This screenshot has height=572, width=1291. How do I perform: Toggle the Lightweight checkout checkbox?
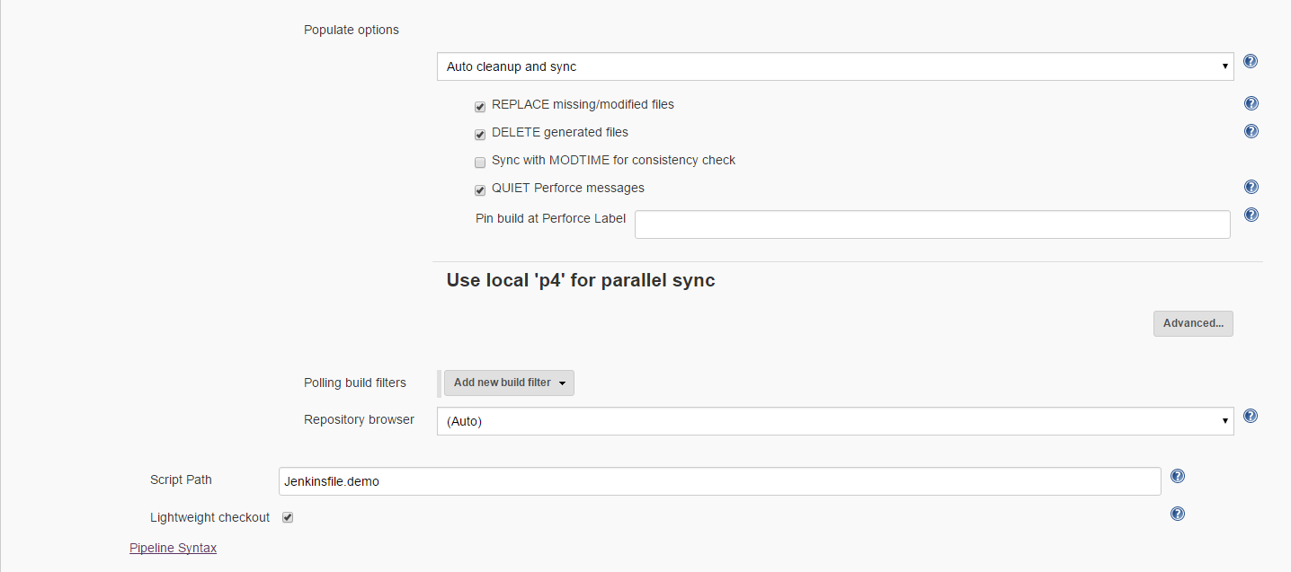(288, 517)
